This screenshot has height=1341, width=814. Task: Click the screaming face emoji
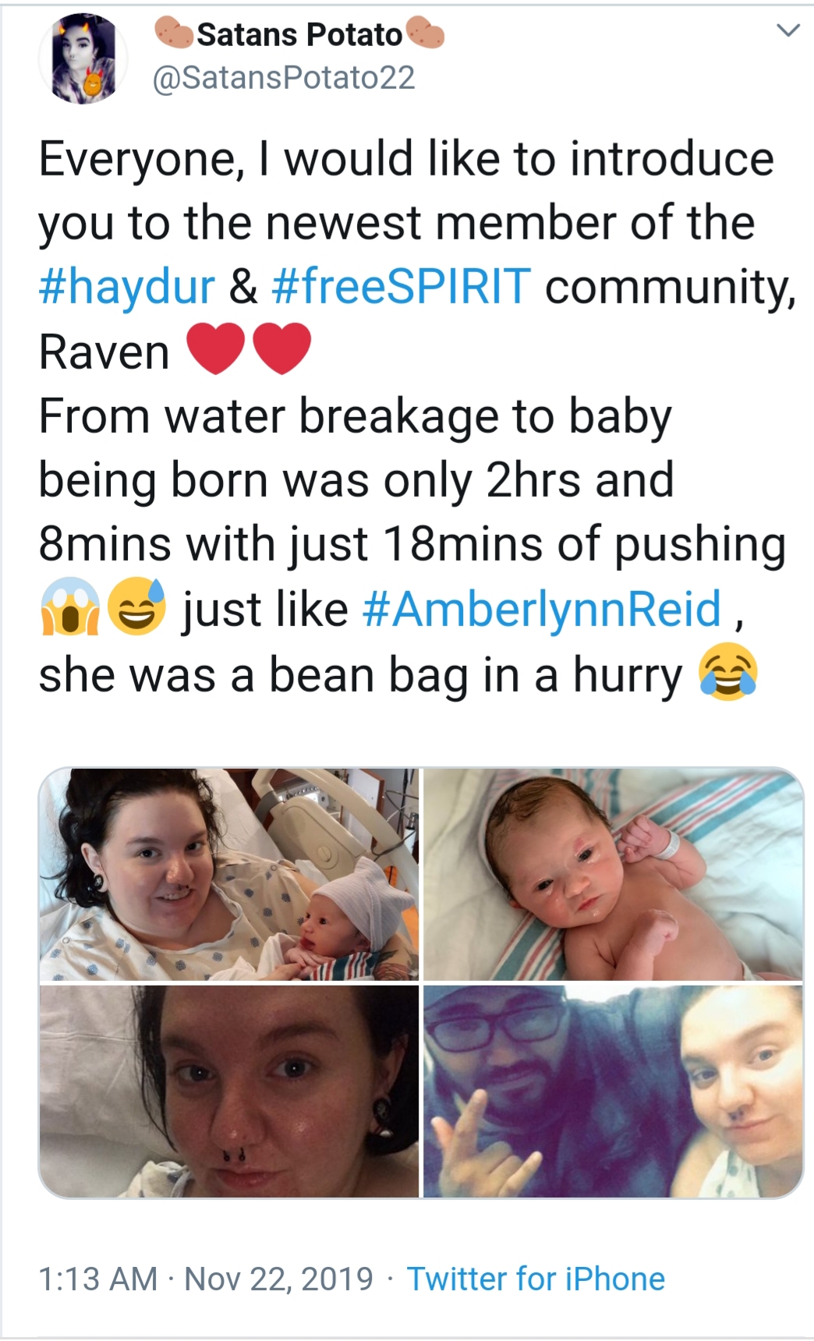(70, 608)
